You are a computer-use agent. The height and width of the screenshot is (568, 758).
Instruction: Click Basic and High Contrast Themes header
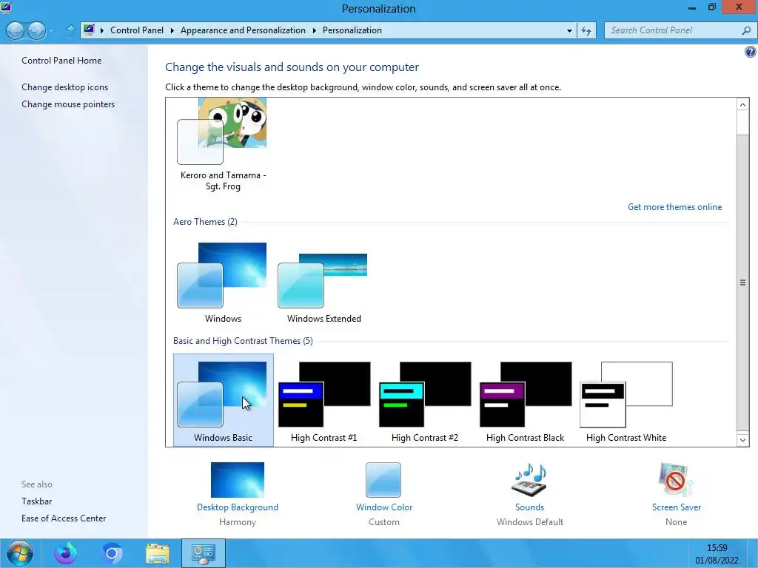click(243, 340)
